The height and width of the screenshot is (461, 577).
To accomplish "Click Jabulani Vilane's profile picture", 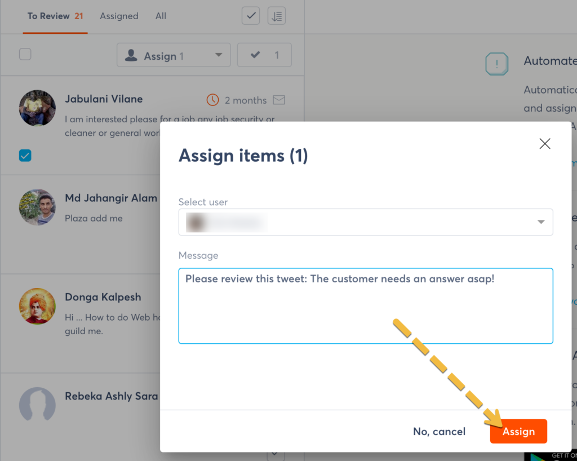I will 37,108.
